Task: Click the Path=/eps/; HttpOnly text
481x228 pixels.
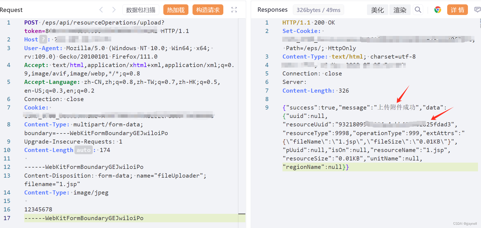Action: click(x=321, y=48)
